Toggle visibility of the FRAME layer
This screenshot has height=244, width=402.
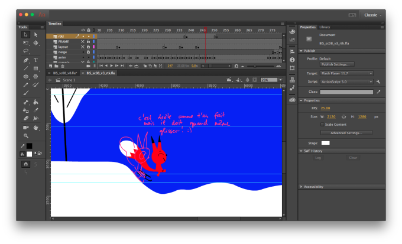[83, 41]
